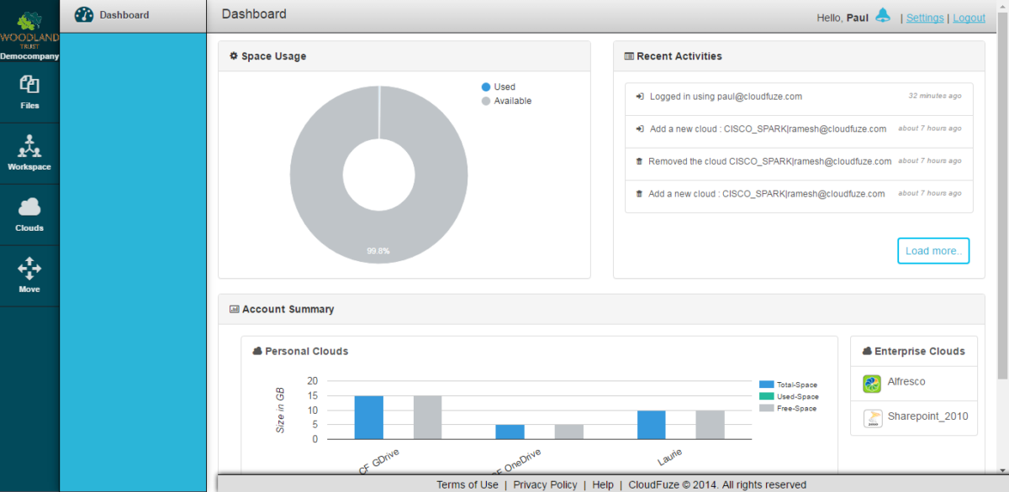
Task: Click the Load more button
Action: tap(933, 250)
